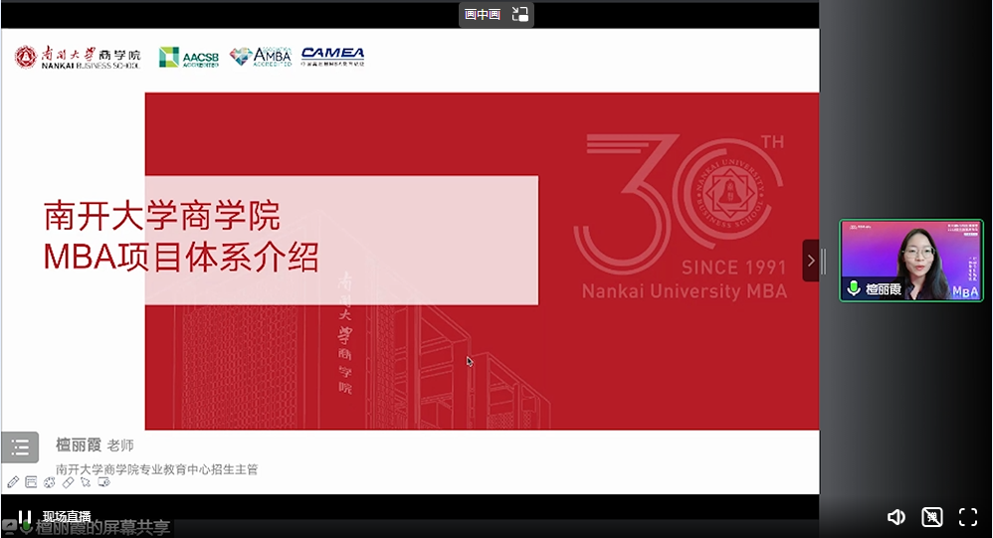The width and height of the screenshot is (993, 538).
Task: Click the AACSB accreditation logo
Action: coord(189,58)
